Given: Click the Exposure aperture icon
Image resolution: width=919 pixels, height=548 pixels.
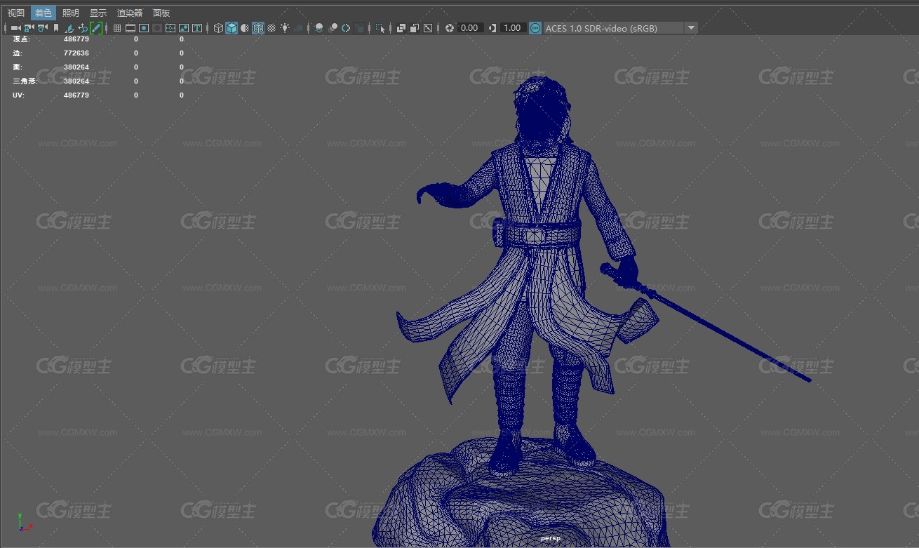Looking at the screenshot, I should tap(449, 28).
